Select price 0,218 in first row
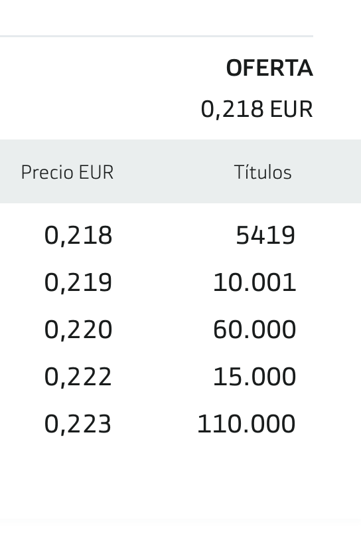 tap(78, 235)
